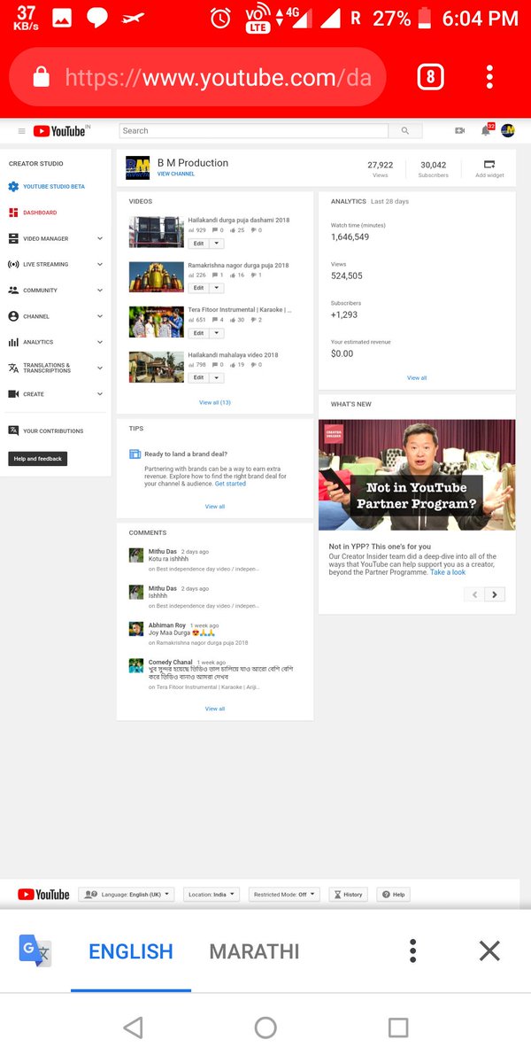Click Edit button for Tera Fitoor Instrumental

coord(198,333)
